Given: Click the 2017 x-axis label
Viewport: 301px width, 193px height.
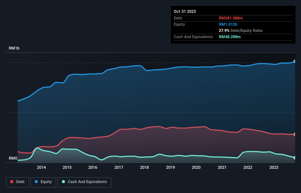Looking at the screenshot, I should click(119, 167).
